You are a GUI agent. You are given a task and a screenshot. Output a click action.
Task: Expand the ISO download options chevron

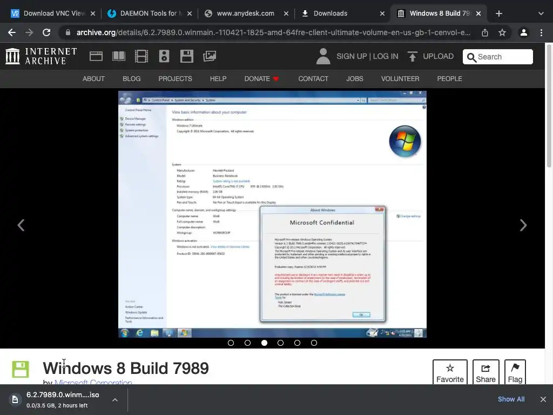[x=115, y=400]
